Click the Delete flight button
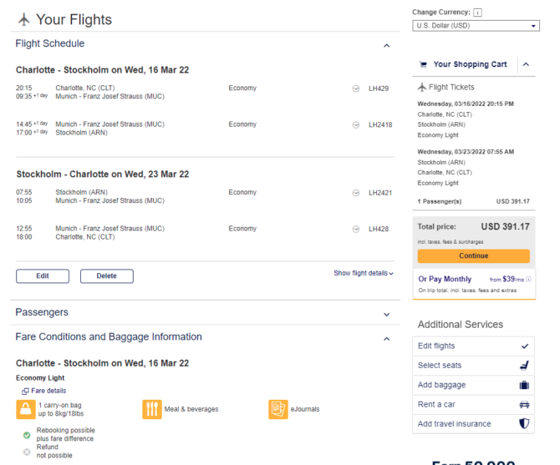Screen dimensions: 560x465 point(107,276)
